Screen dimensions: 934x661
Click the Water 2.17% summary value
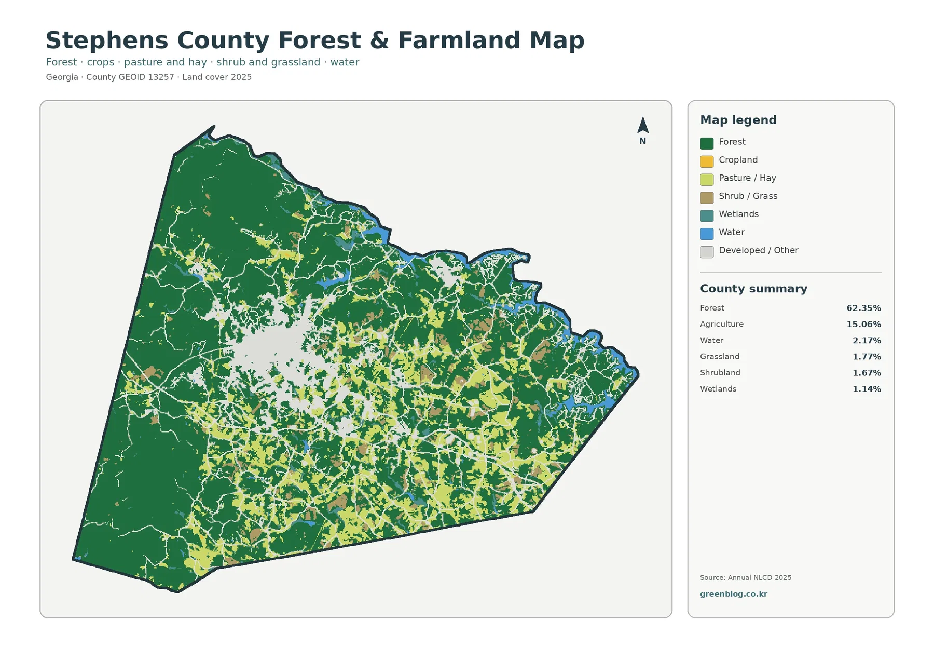pos(867,341)
